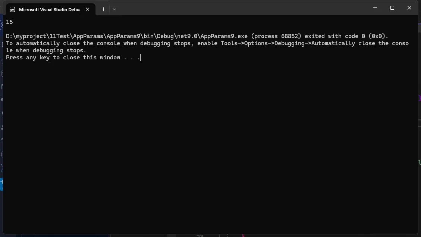The height and width of the screenshot is (237, 421).
Task: Click the Tools->Options->Debugging text
Action: (x=276, y=43)
